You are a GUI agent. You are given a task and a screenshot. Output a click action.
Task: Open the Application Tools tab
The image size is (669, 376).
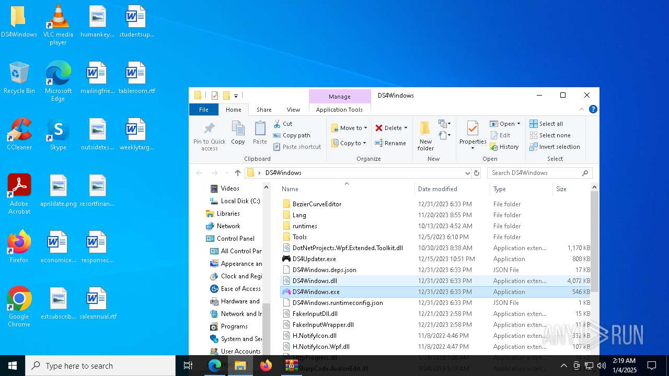339,110
